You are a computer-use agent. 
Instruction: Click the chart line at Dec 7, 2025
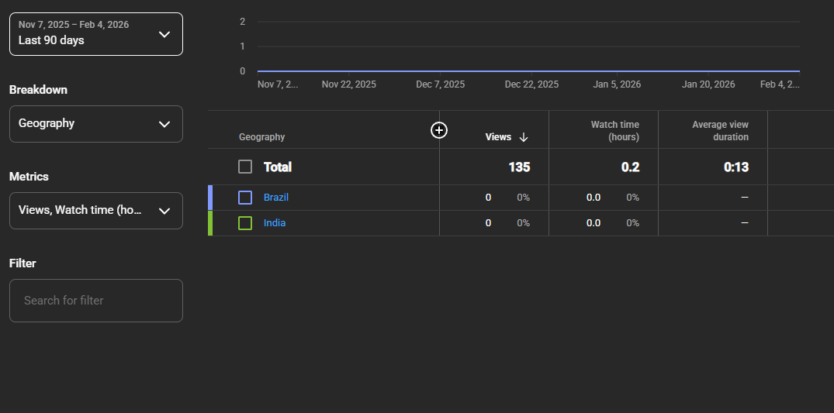[440, 71]
